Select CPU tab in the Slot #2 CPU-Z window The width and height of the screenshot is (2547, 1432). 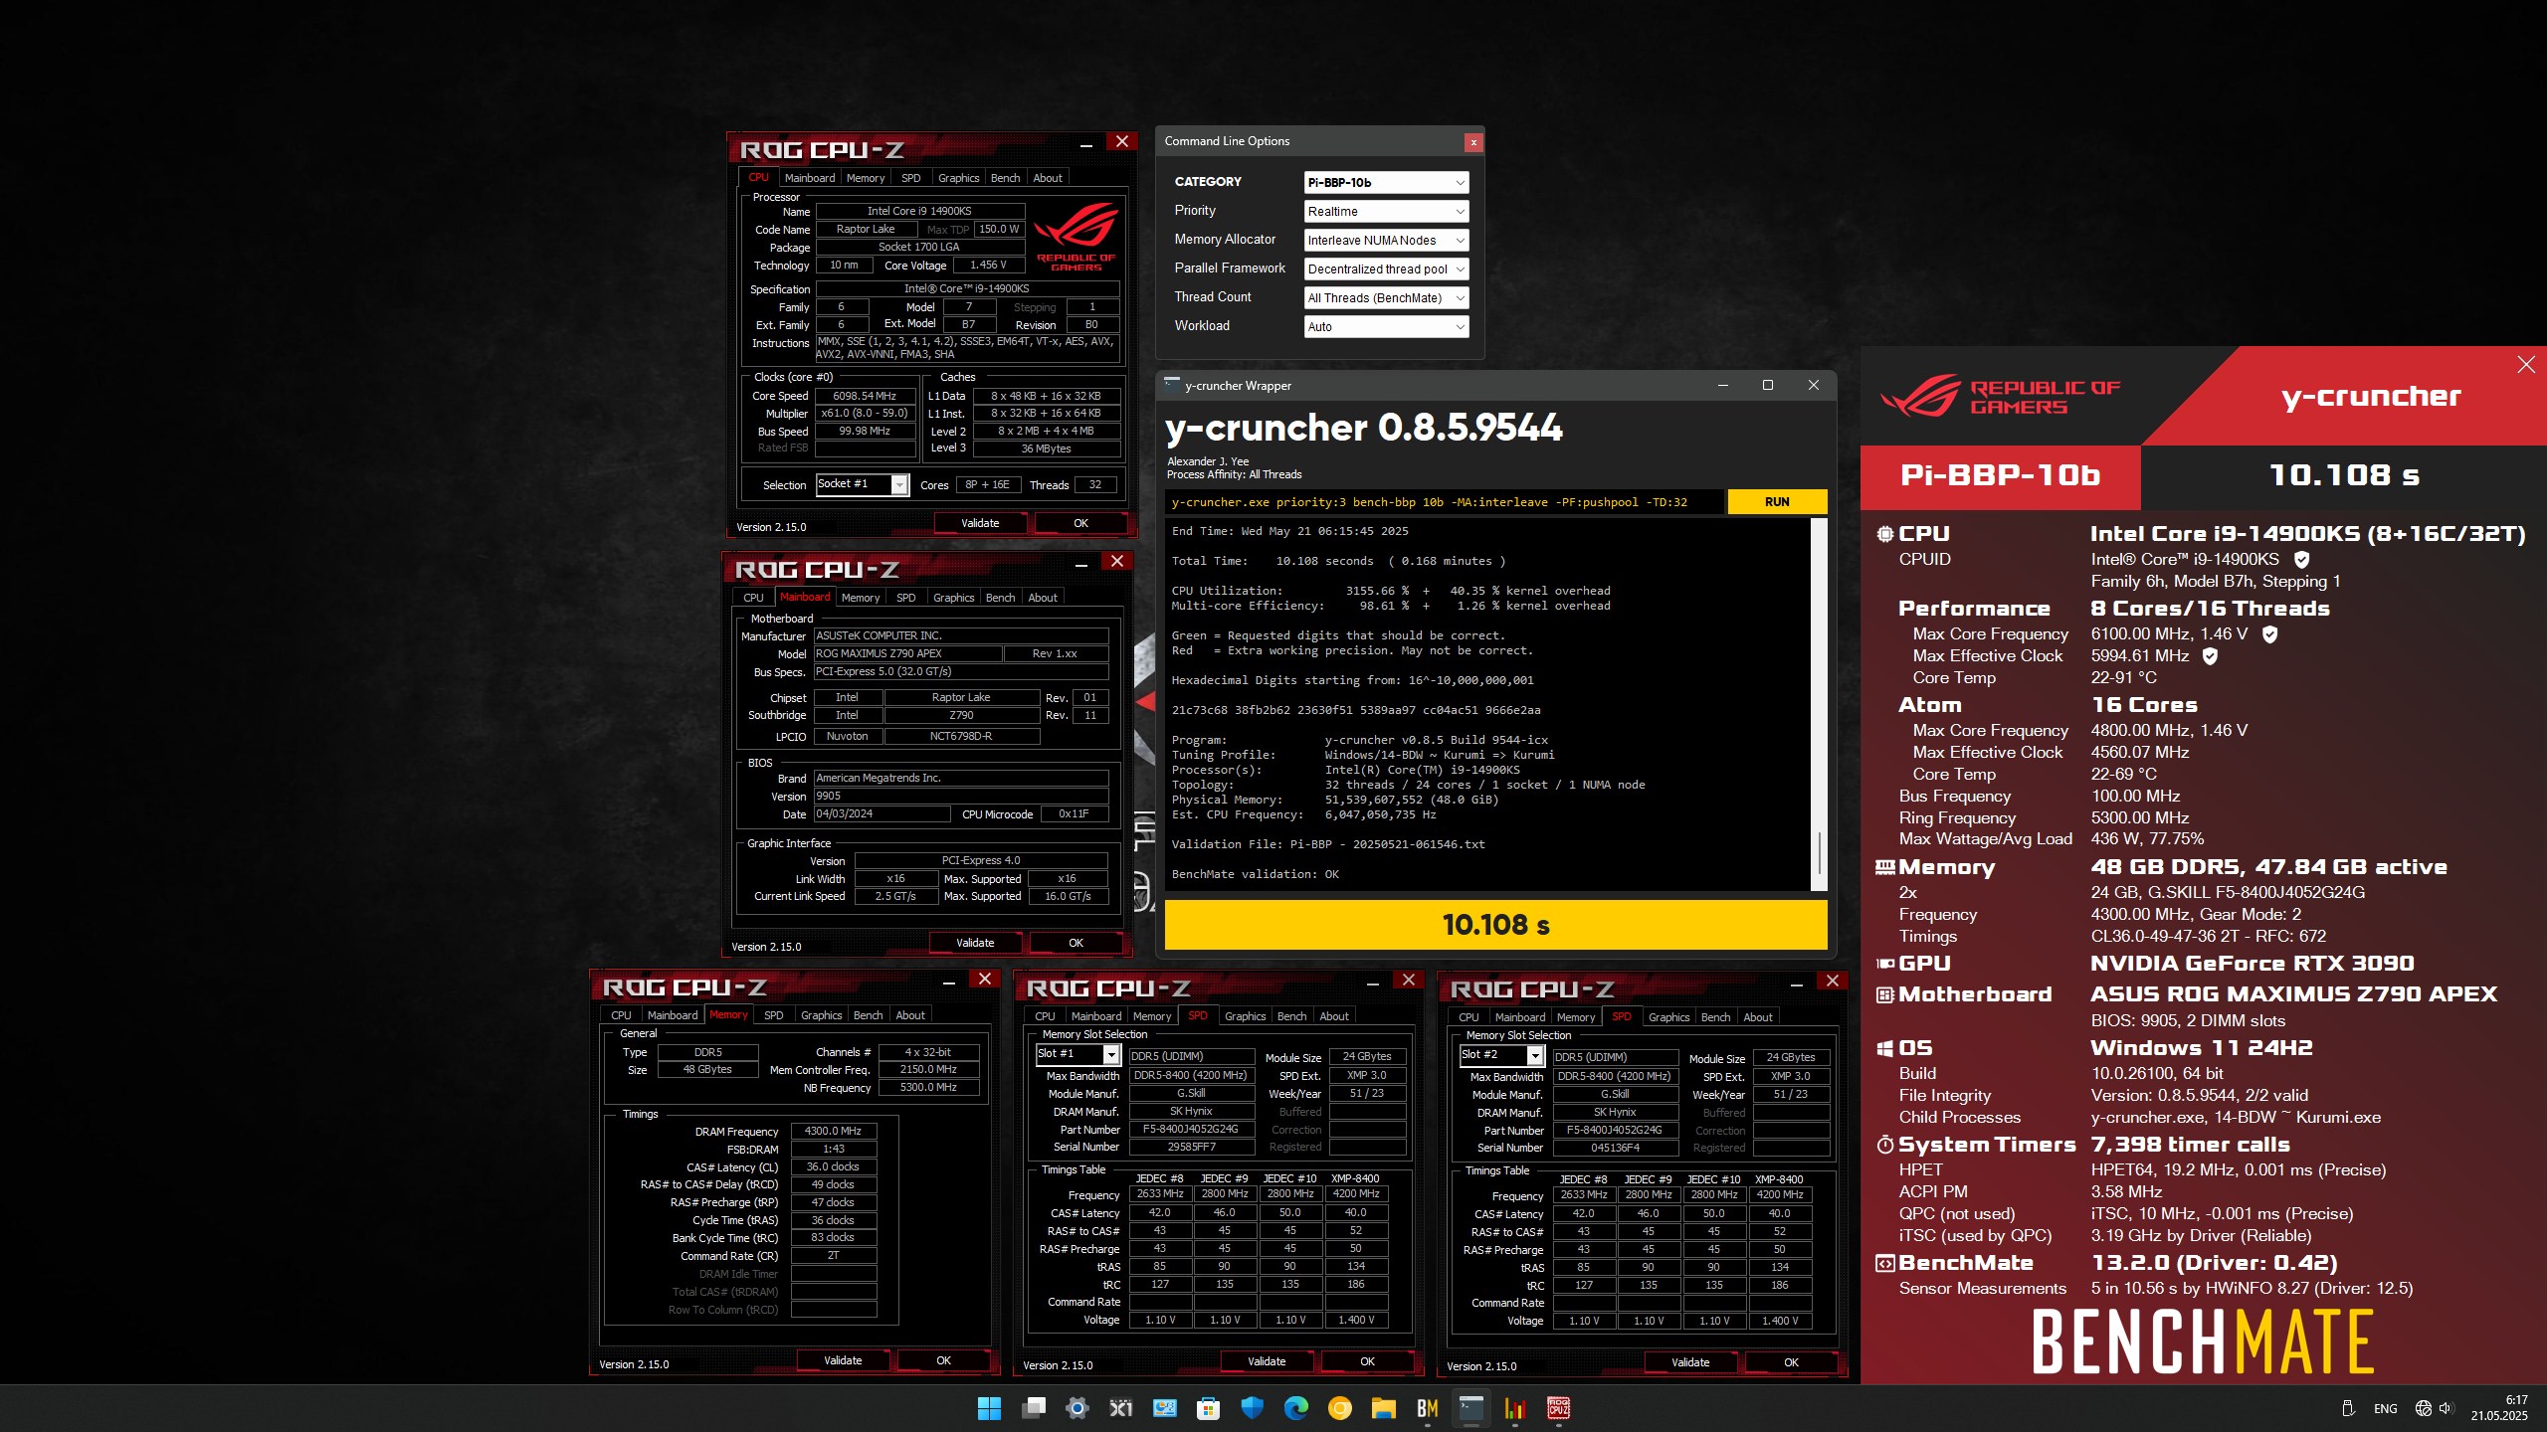pos(1469,1017)
